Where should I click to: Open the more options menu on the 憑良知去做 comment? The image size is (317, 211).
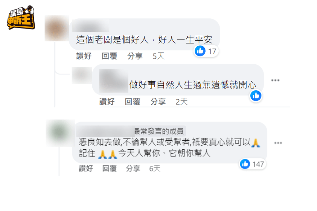click(278, 143)
